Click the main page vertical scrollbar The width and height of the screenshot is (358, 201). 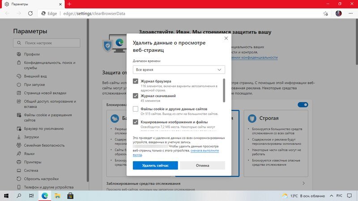[357, 42]
